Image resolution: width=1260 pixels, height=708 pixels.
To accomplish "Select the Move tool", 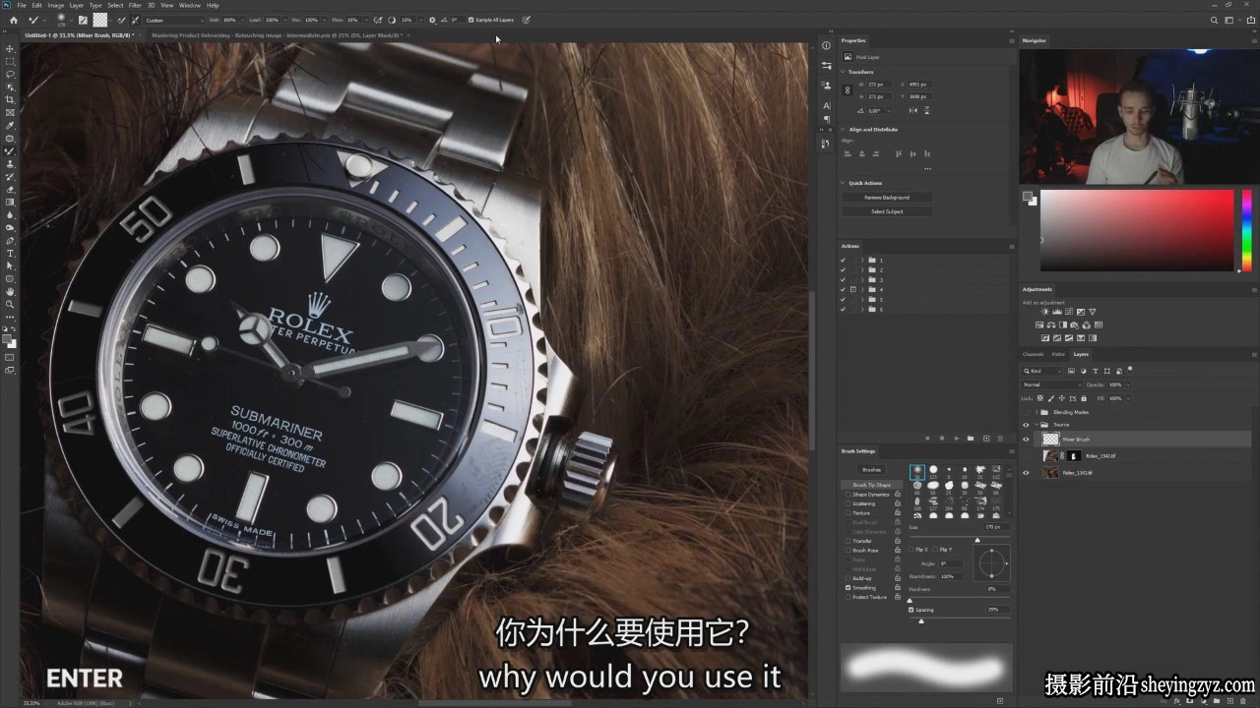I will click(x=10, y=48).
